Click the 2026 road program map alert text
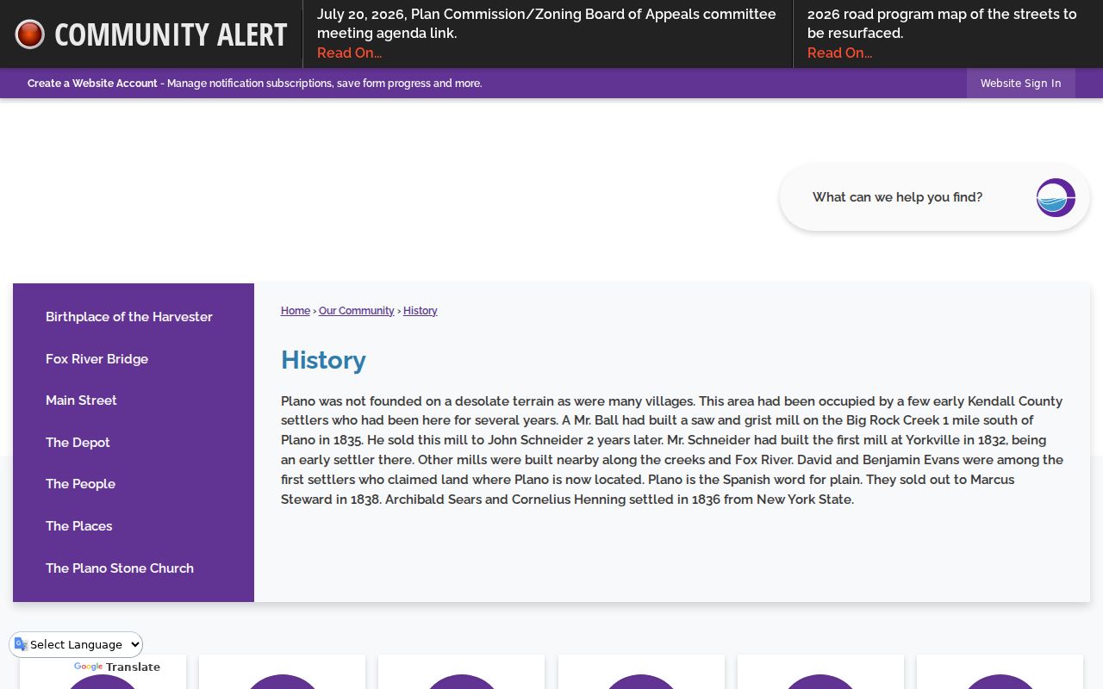 [x=942, y=23]
